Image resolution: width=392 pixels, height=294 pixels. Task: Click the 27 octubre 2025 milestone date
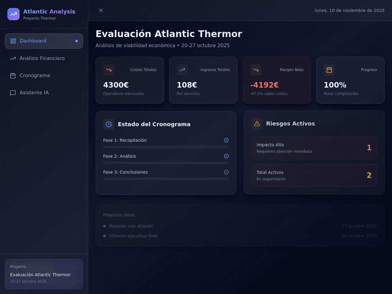click(x=359, y=226)
